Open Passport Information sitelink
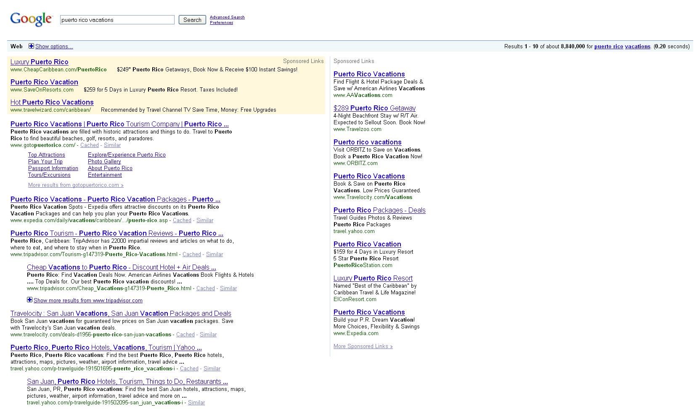 pyautogui.click(x=53, y=168)
